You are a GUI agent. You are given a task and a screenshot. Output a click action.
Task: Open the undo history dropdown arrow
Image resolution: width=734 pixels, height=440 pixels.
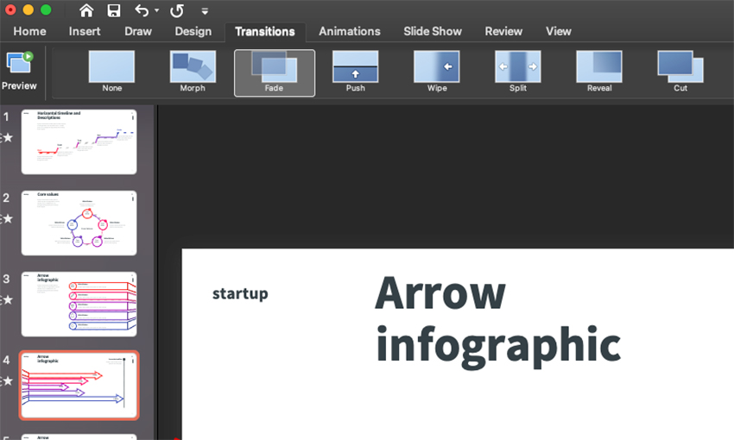pos(157,10)
